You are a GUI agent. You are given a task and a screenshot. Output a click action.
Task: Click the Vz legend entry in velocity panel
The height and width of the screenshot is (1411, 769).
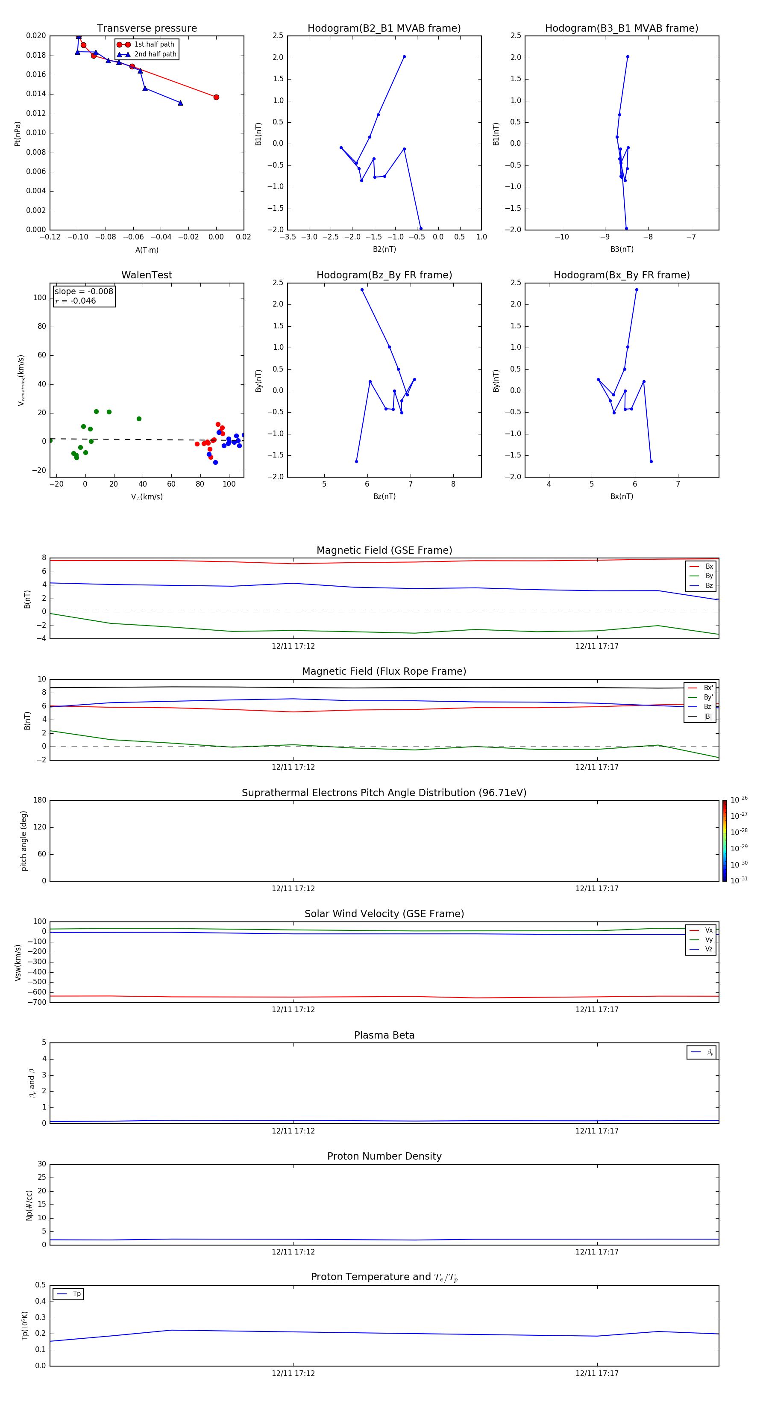(701, 949)
